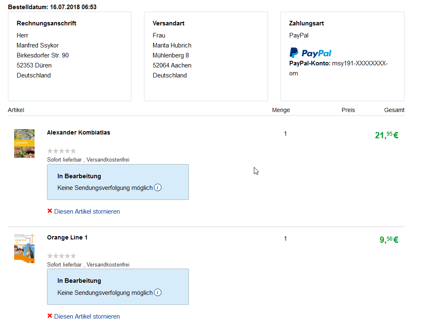The width and height of the screenshot is (422, 324).
Task: Click the PayPal logo in Zahlungsart
Action: point(310,53)
